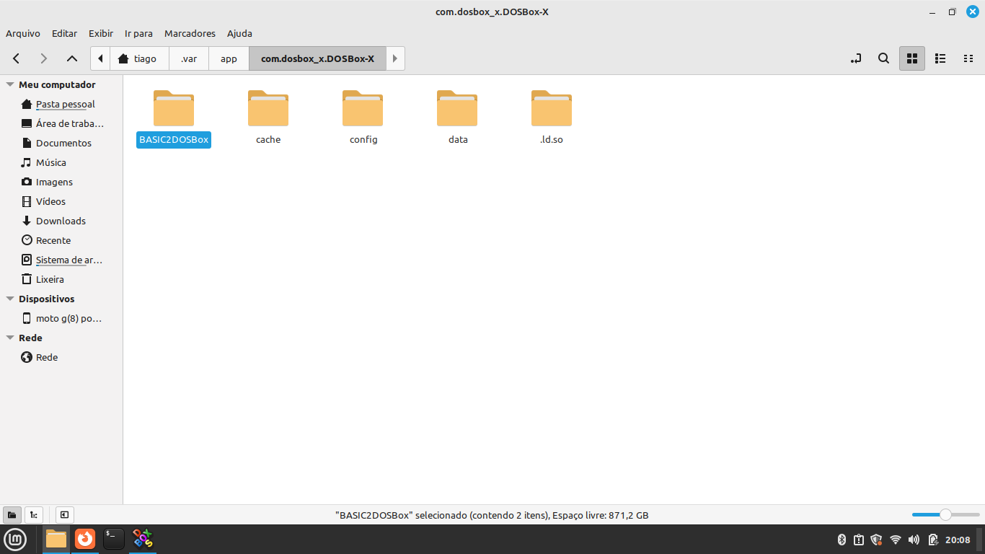Go to Downloads in the sidebar
Image resolution: width=985 pixels, height=554 pixels.
point(61,221)
